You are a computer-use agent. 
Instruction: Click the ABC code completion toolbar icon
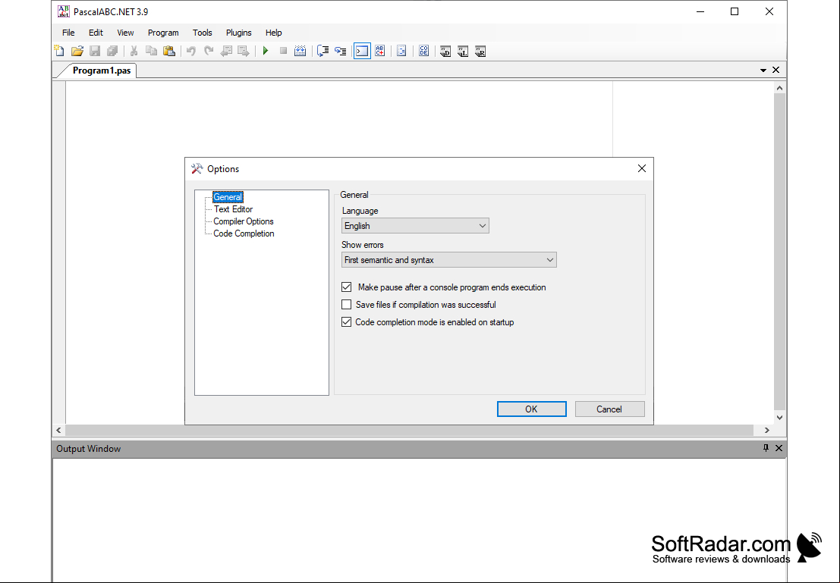tap(380, 52)
